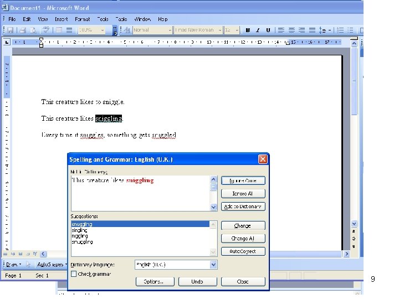Open the Edit menu
This screenshot has height=299, width=399.
tap(27, 19)
